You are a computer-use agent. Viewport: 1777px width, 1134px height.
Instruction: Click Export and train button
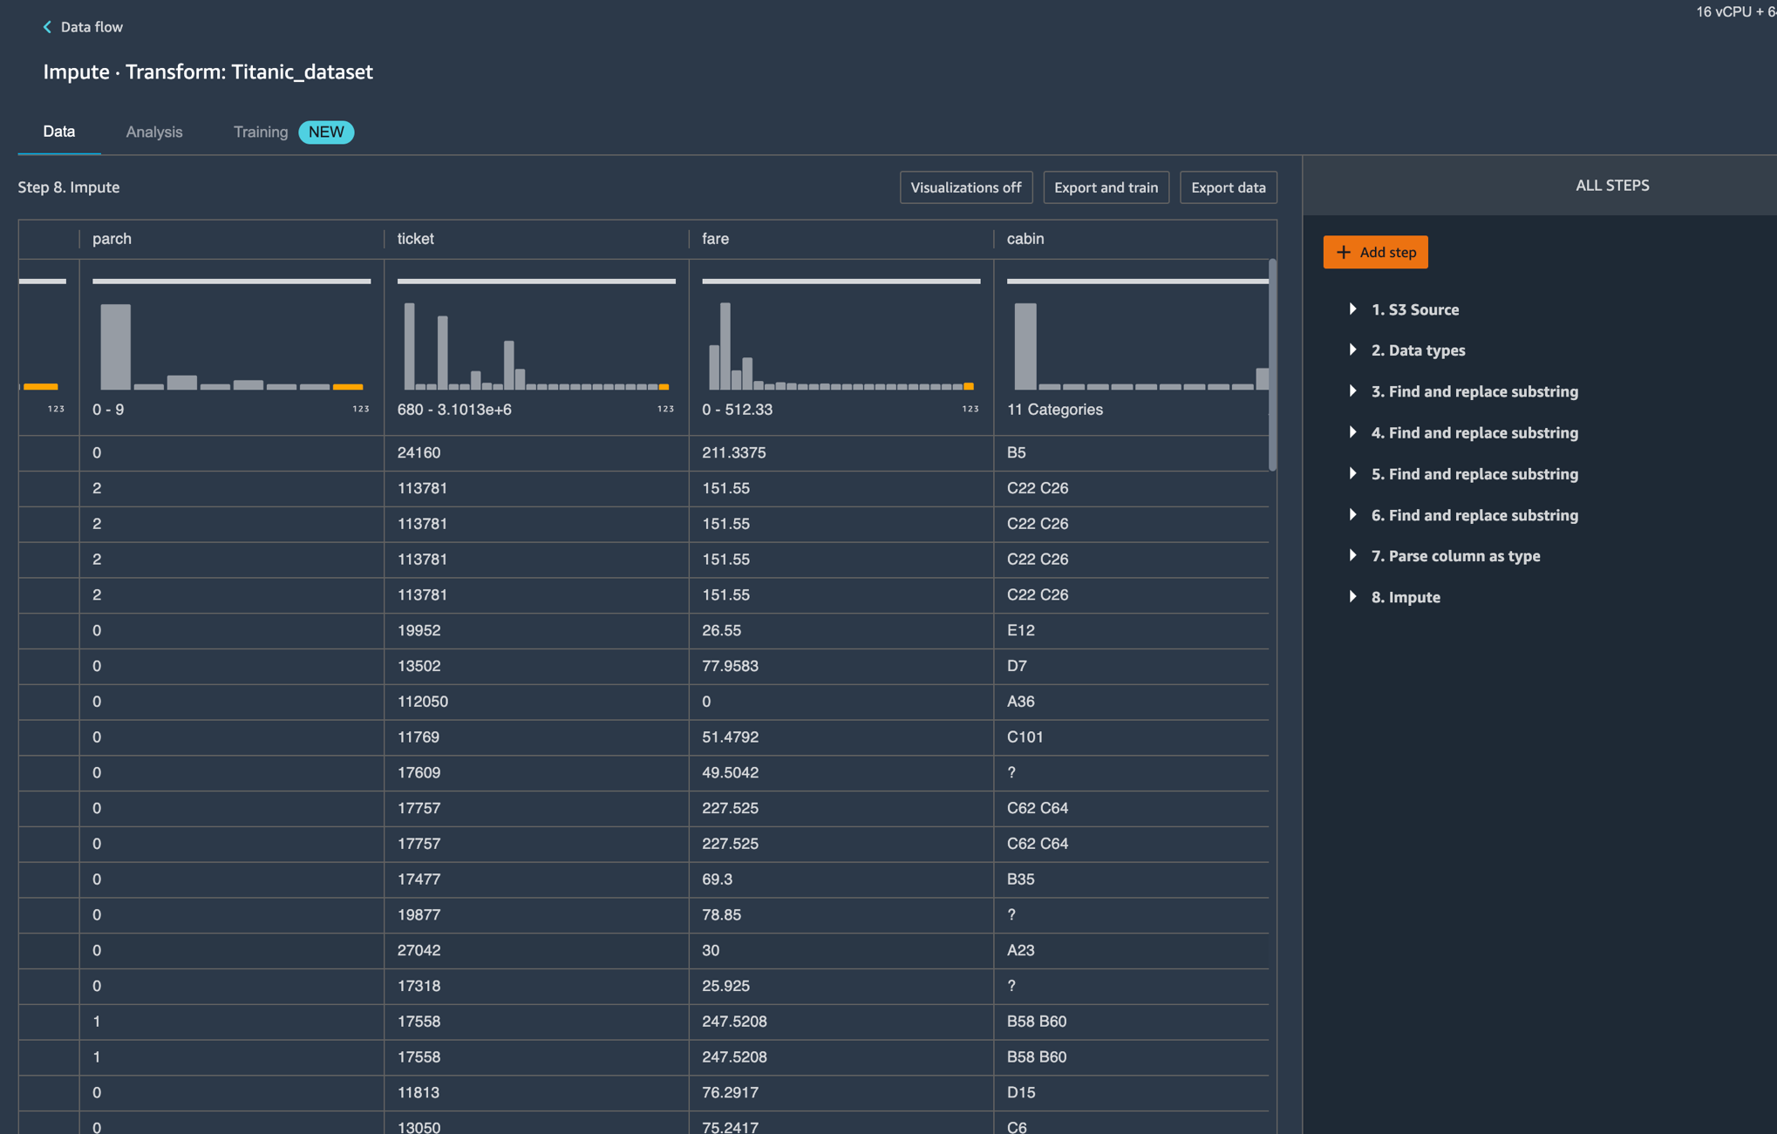pyautogui.click(x=1105, y=187)
